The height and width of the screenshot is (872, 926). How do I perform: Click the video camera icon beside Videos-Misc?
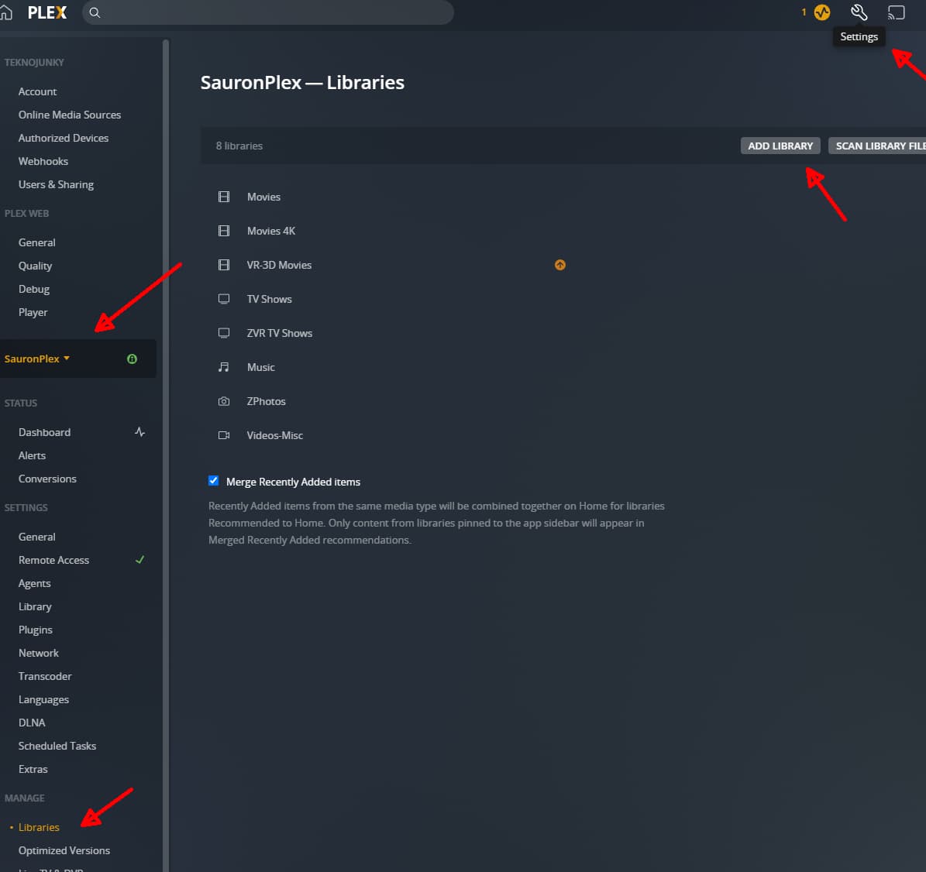tap(224, 435)
